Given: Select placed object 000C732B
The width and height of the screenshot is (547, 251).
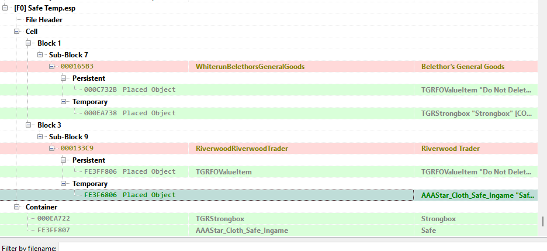Looking at the screenshot, I should click(129, 90).
